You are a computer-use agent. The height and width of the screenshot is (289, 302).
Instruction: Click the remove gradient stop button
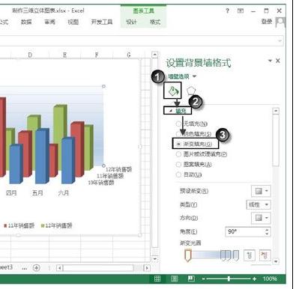tap(265, 255)
